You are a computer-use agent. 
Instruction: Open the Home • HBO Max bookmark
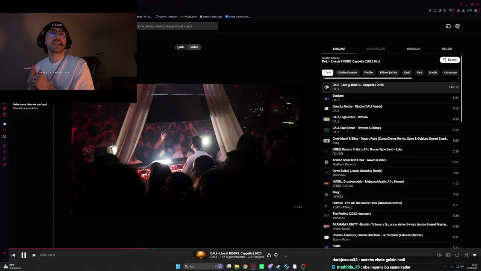(x=211, y=17)
